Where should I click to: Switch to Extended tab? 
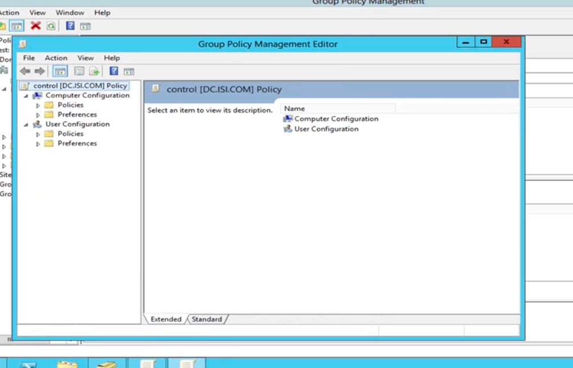click(x=166, y=319)
